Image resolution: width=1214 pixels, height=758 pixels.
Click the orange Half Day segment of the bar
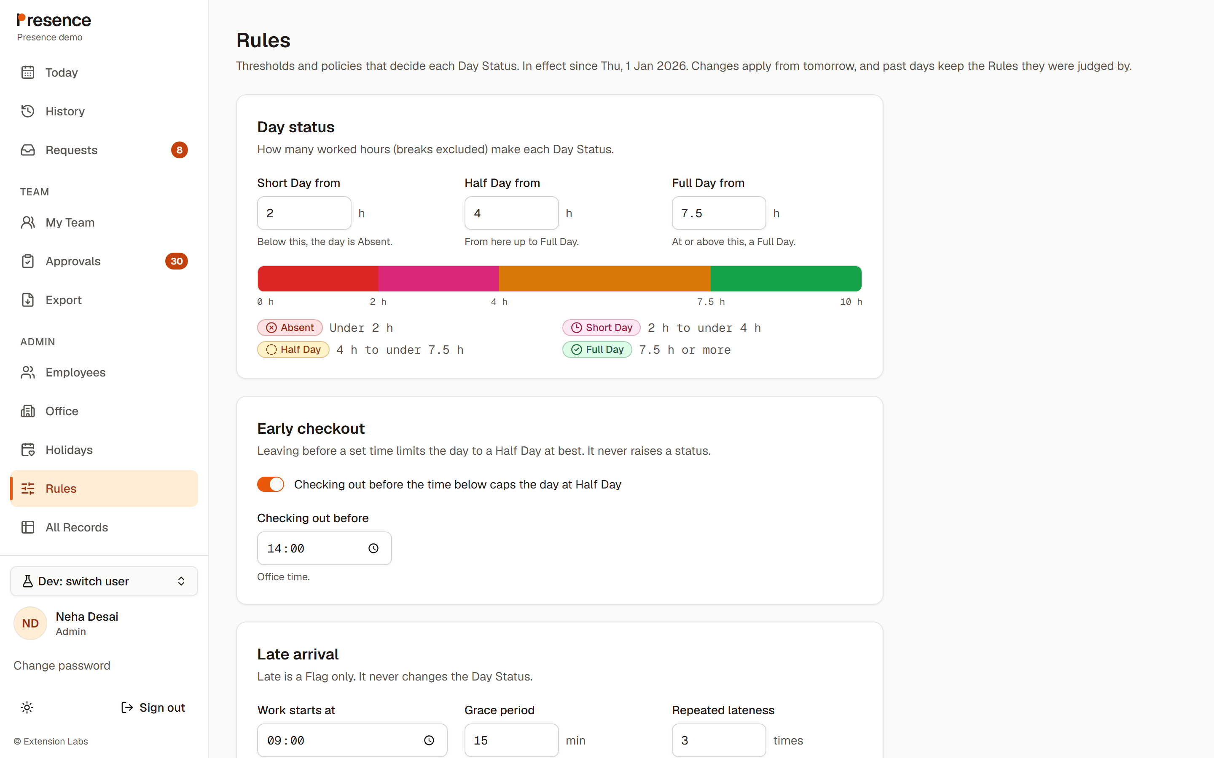605,279
